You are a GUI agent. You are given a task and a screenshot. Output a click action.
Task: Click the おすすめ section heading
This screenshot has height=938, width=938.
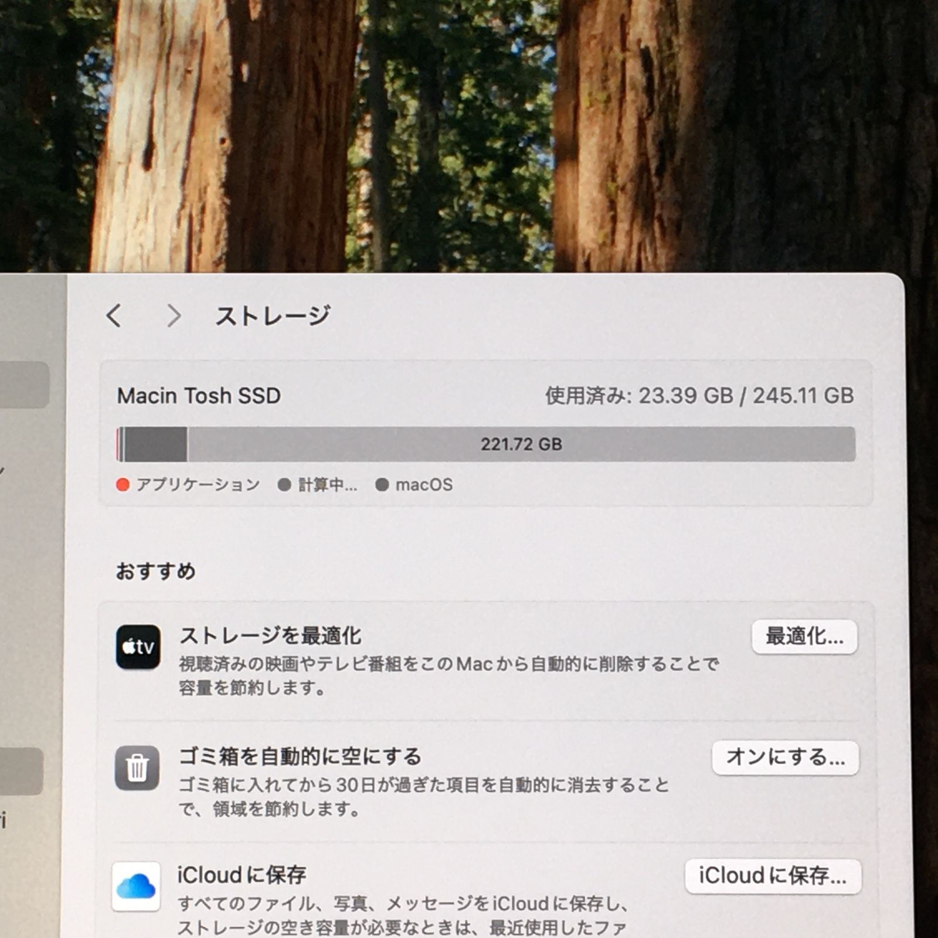click(x=155, y=570)
